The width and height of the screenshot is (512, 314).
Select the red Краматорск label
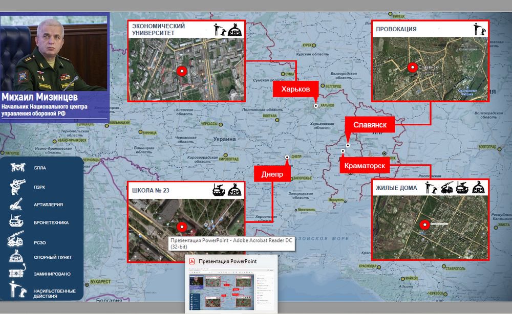[364, 166]
